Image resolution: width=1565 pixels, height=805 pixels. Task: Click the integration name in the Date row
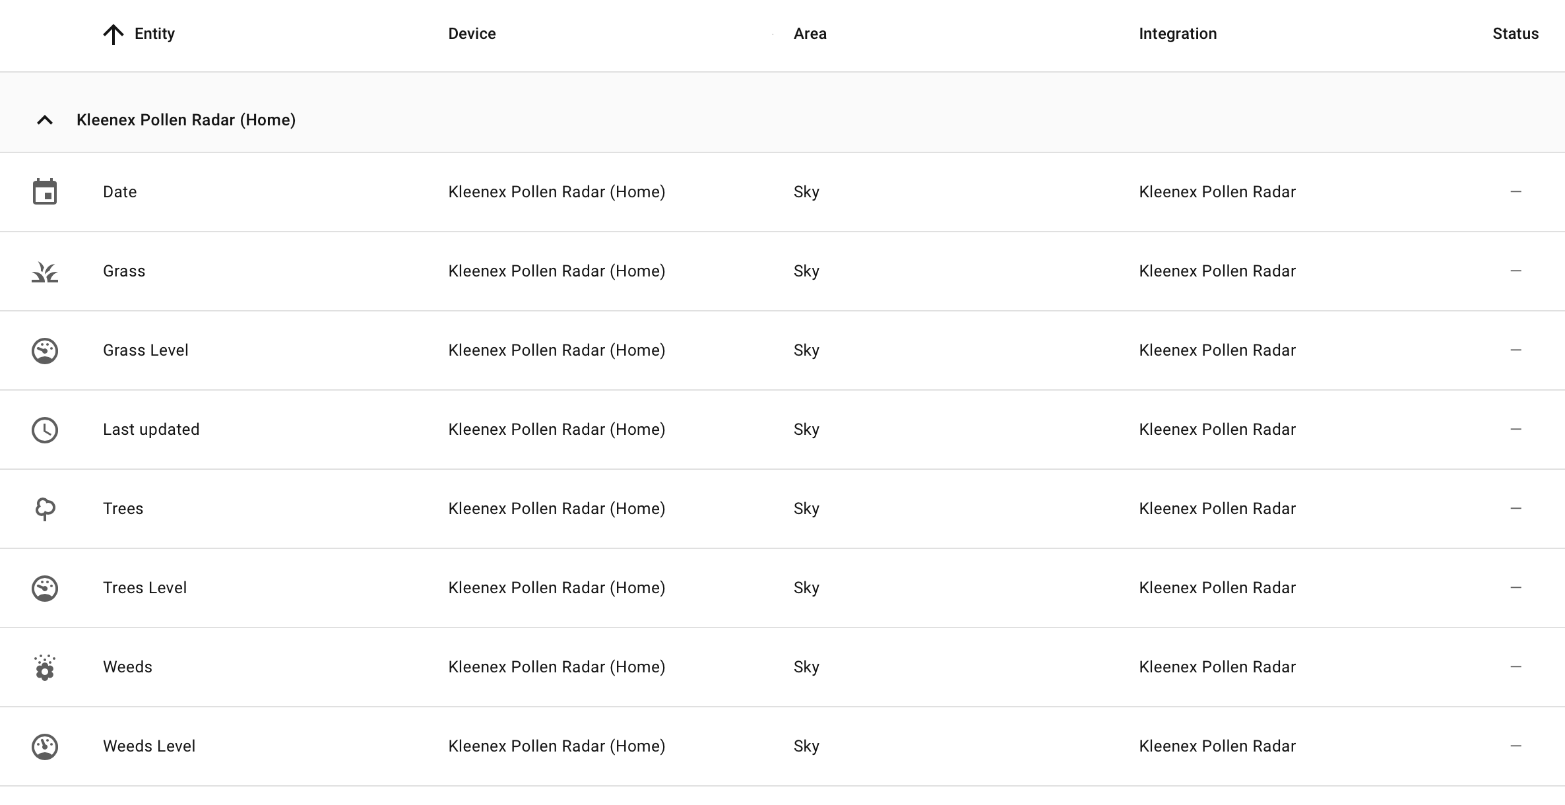1217,192
